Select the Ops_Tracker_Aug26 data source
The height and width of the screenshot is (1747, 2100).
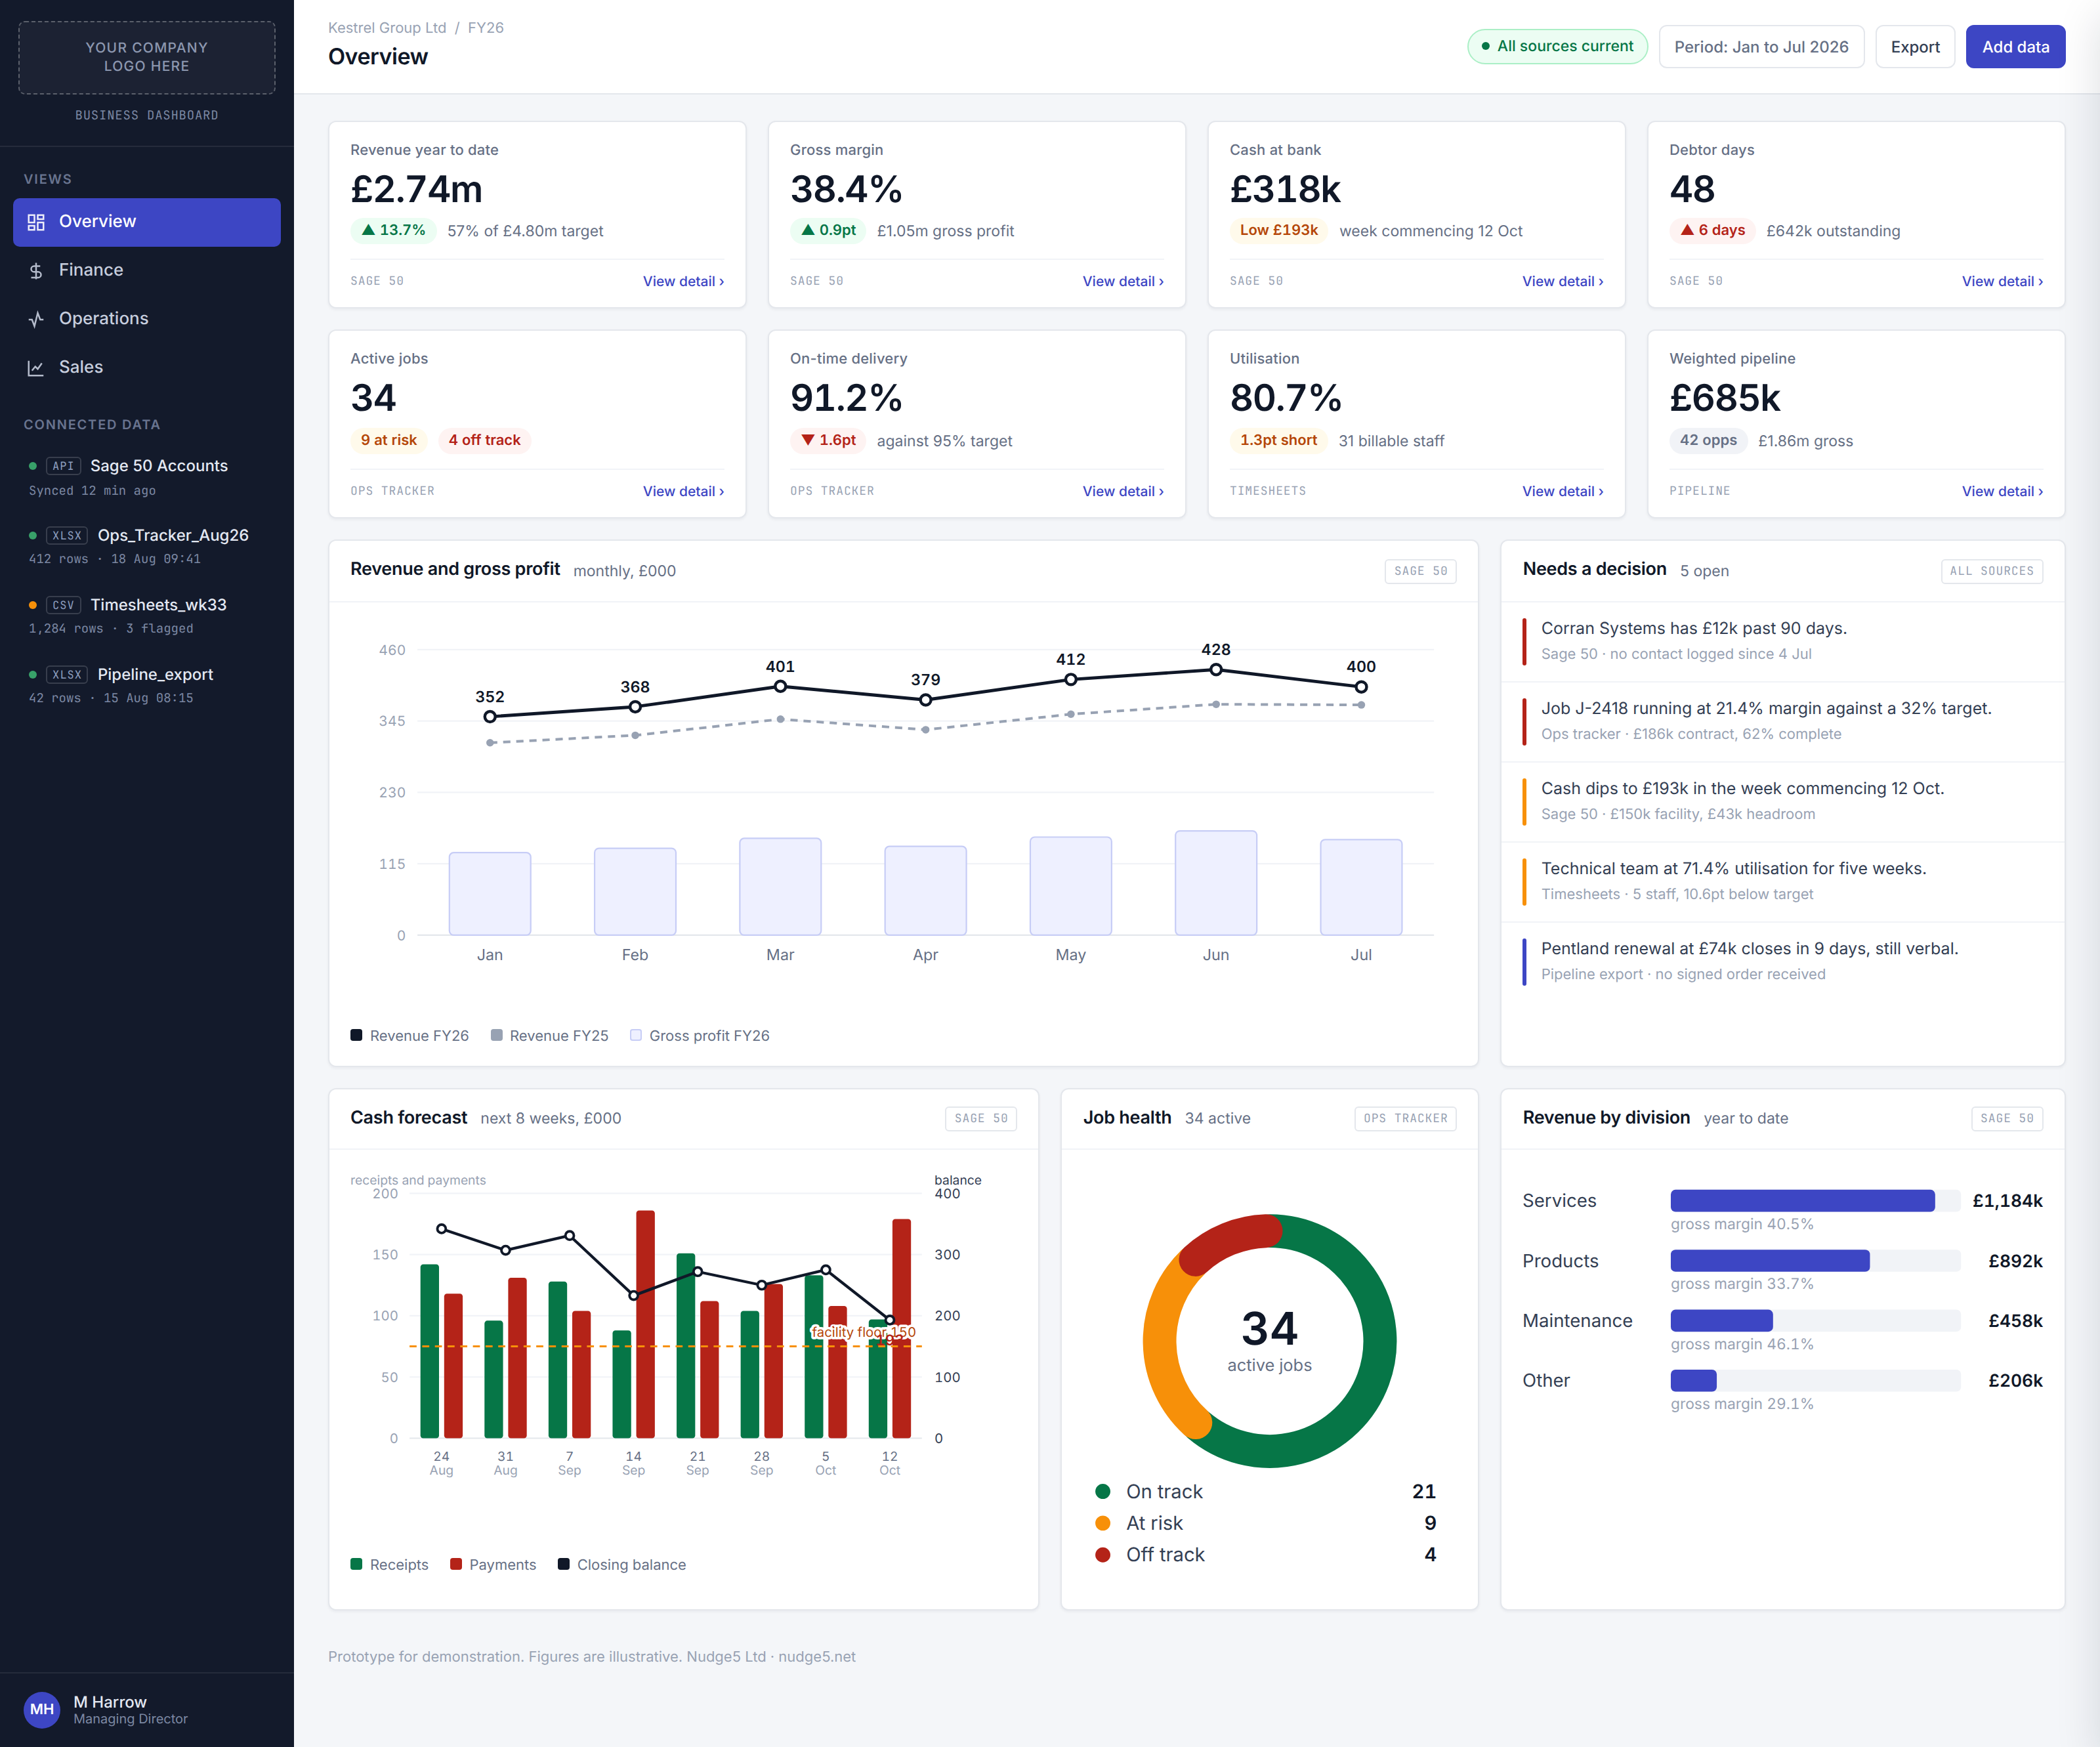click(x=147, y=546)
